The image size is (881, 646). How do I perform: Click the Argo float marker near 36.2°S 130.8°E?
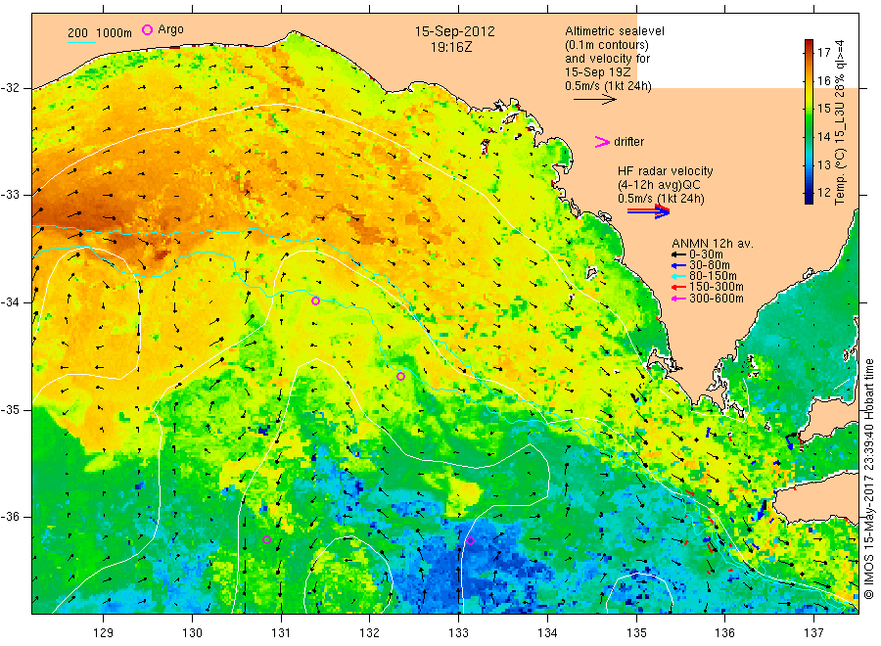tap(267, 540)
